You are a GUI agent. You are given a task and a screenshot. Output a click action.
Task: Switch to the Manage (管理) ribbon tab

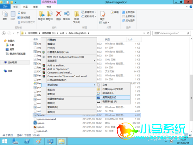[x=49, y=7]
